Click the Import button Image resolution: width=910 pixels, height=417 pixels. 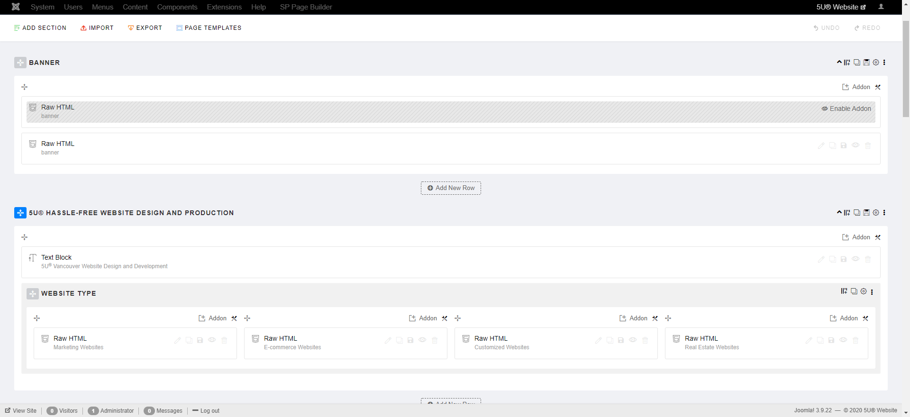[x=97, y=28]
